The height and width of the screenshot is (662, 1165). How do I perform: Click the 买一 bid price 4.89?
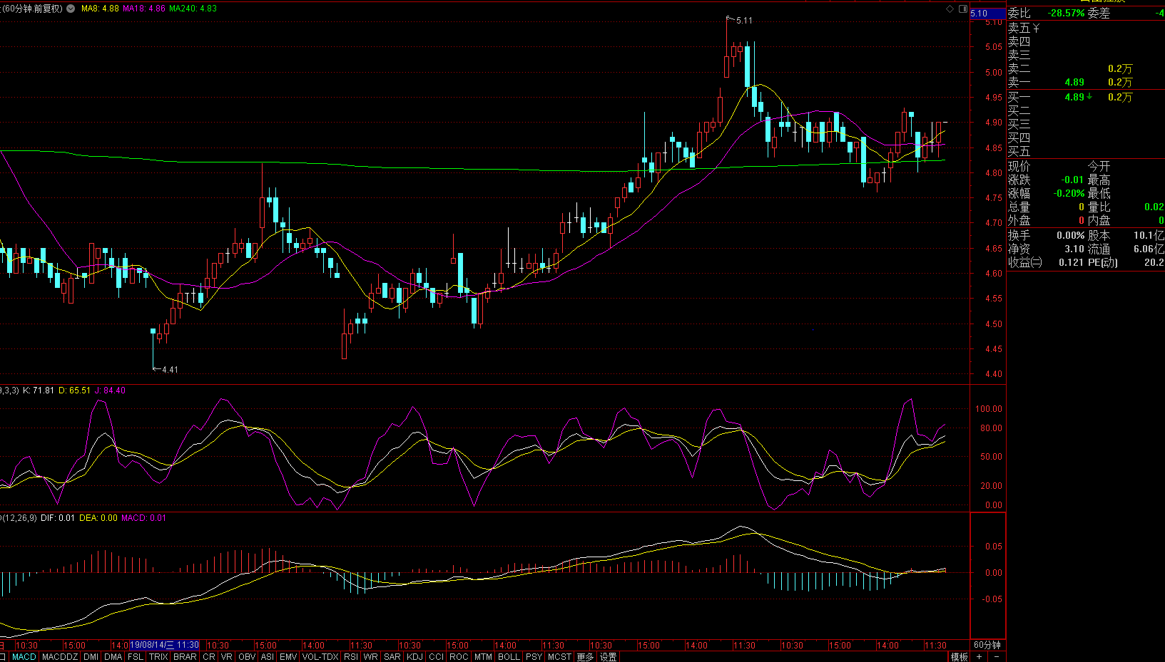point(1074,97)
